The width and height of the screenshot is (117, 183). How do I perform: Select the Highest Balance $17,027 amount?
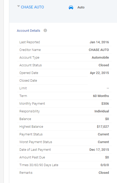[x=103, y=127]
